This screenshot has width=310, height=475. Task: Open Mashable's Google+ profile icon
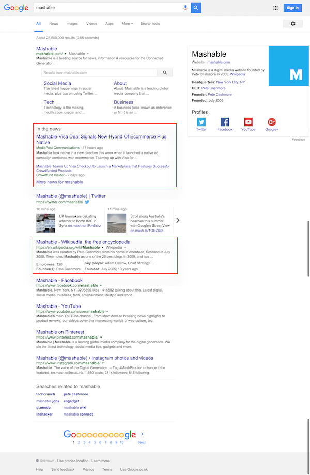[x=272, y=122]
